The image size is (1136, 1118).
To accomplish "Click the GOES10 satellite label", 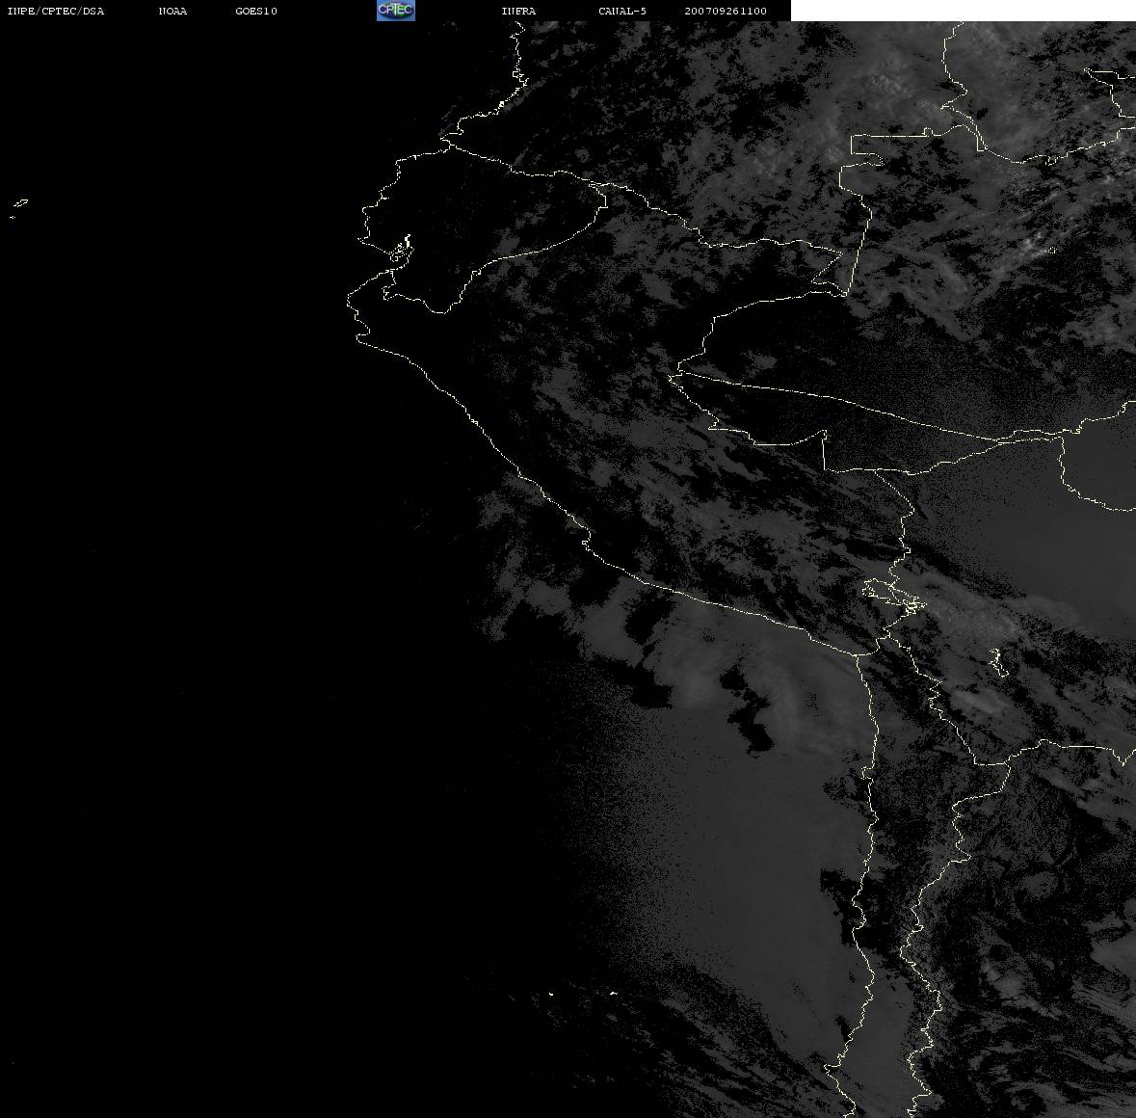I will pos(256,11).
